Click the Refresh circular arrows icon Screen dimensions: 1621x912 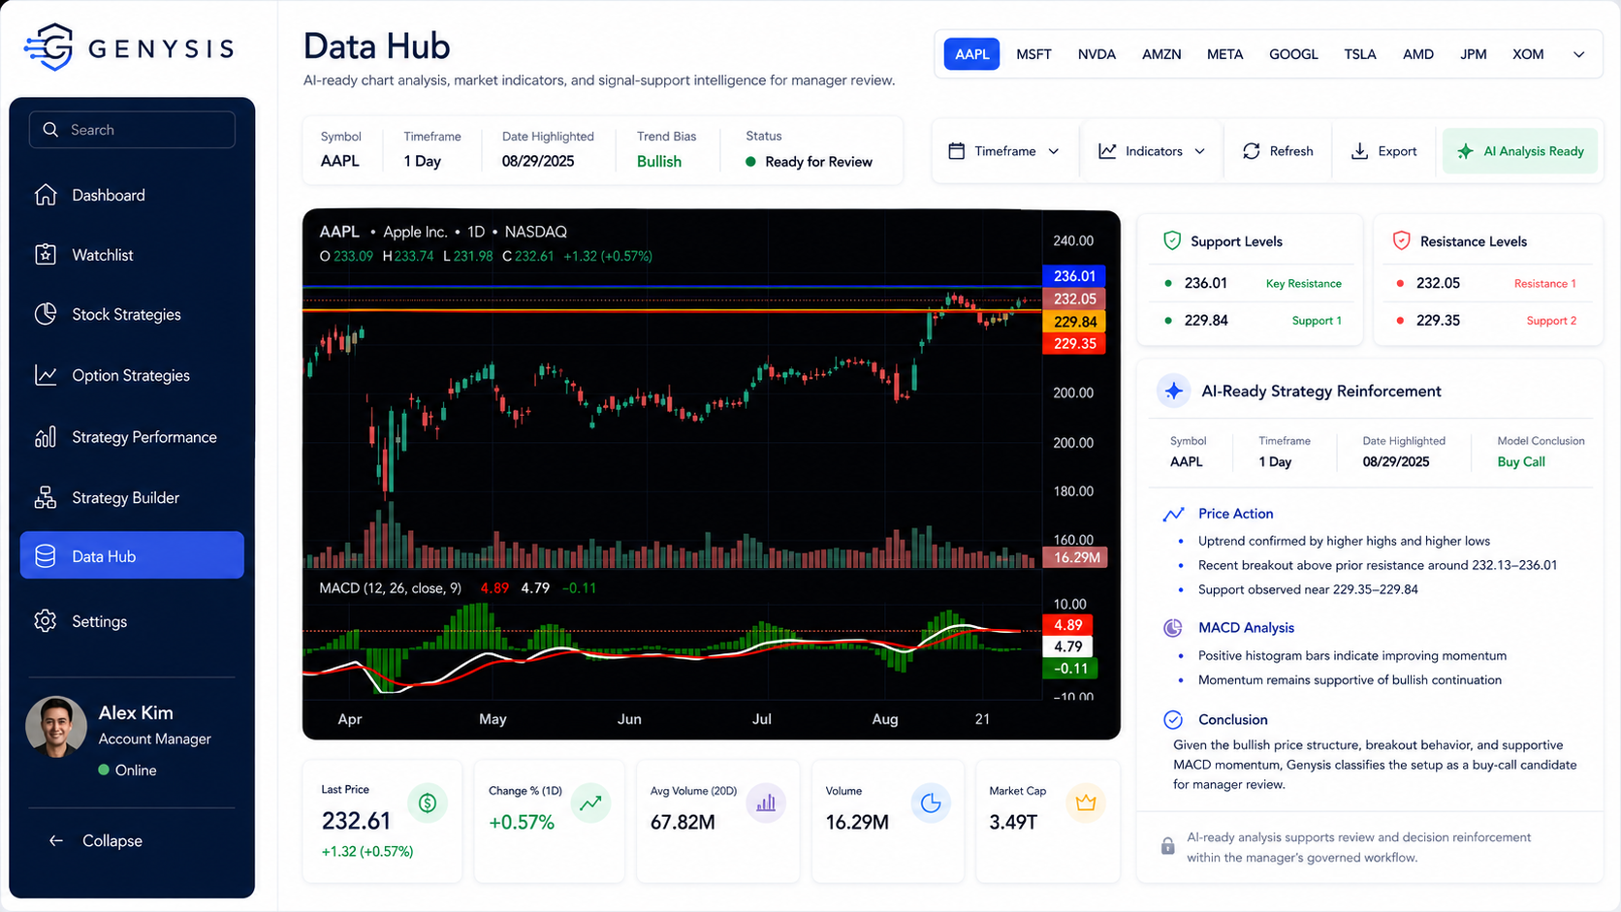pyautogui.click(x=1252, y=151)
